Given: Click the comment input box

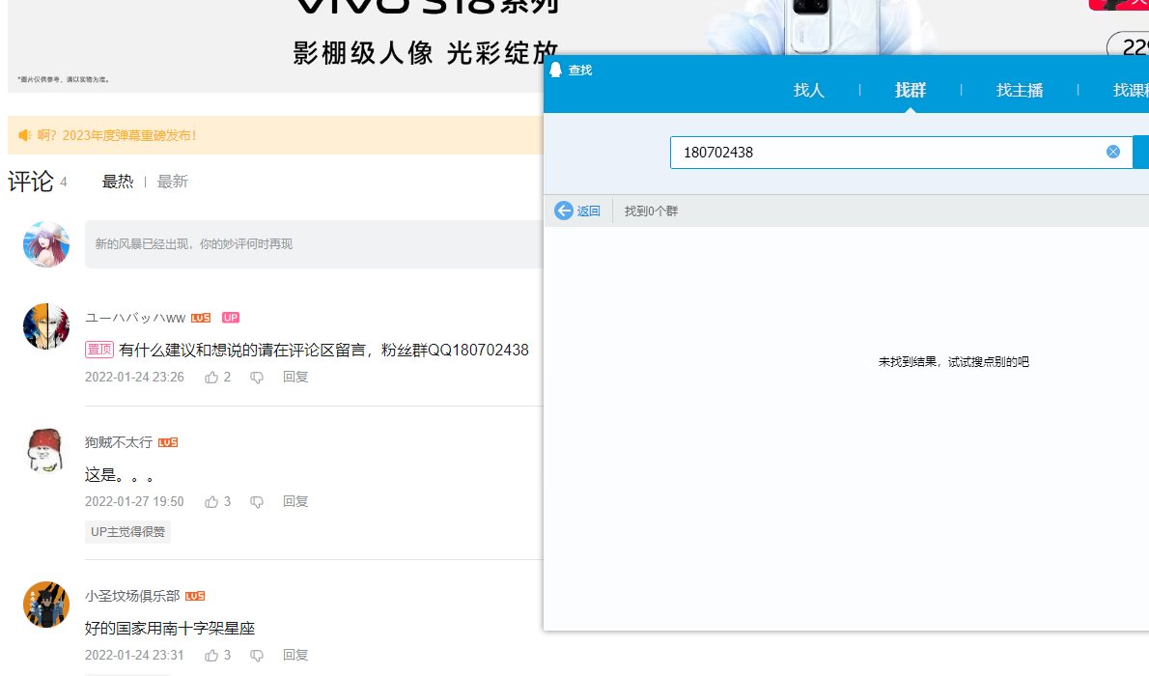Looking at the screenshot, I should (314, 244).
